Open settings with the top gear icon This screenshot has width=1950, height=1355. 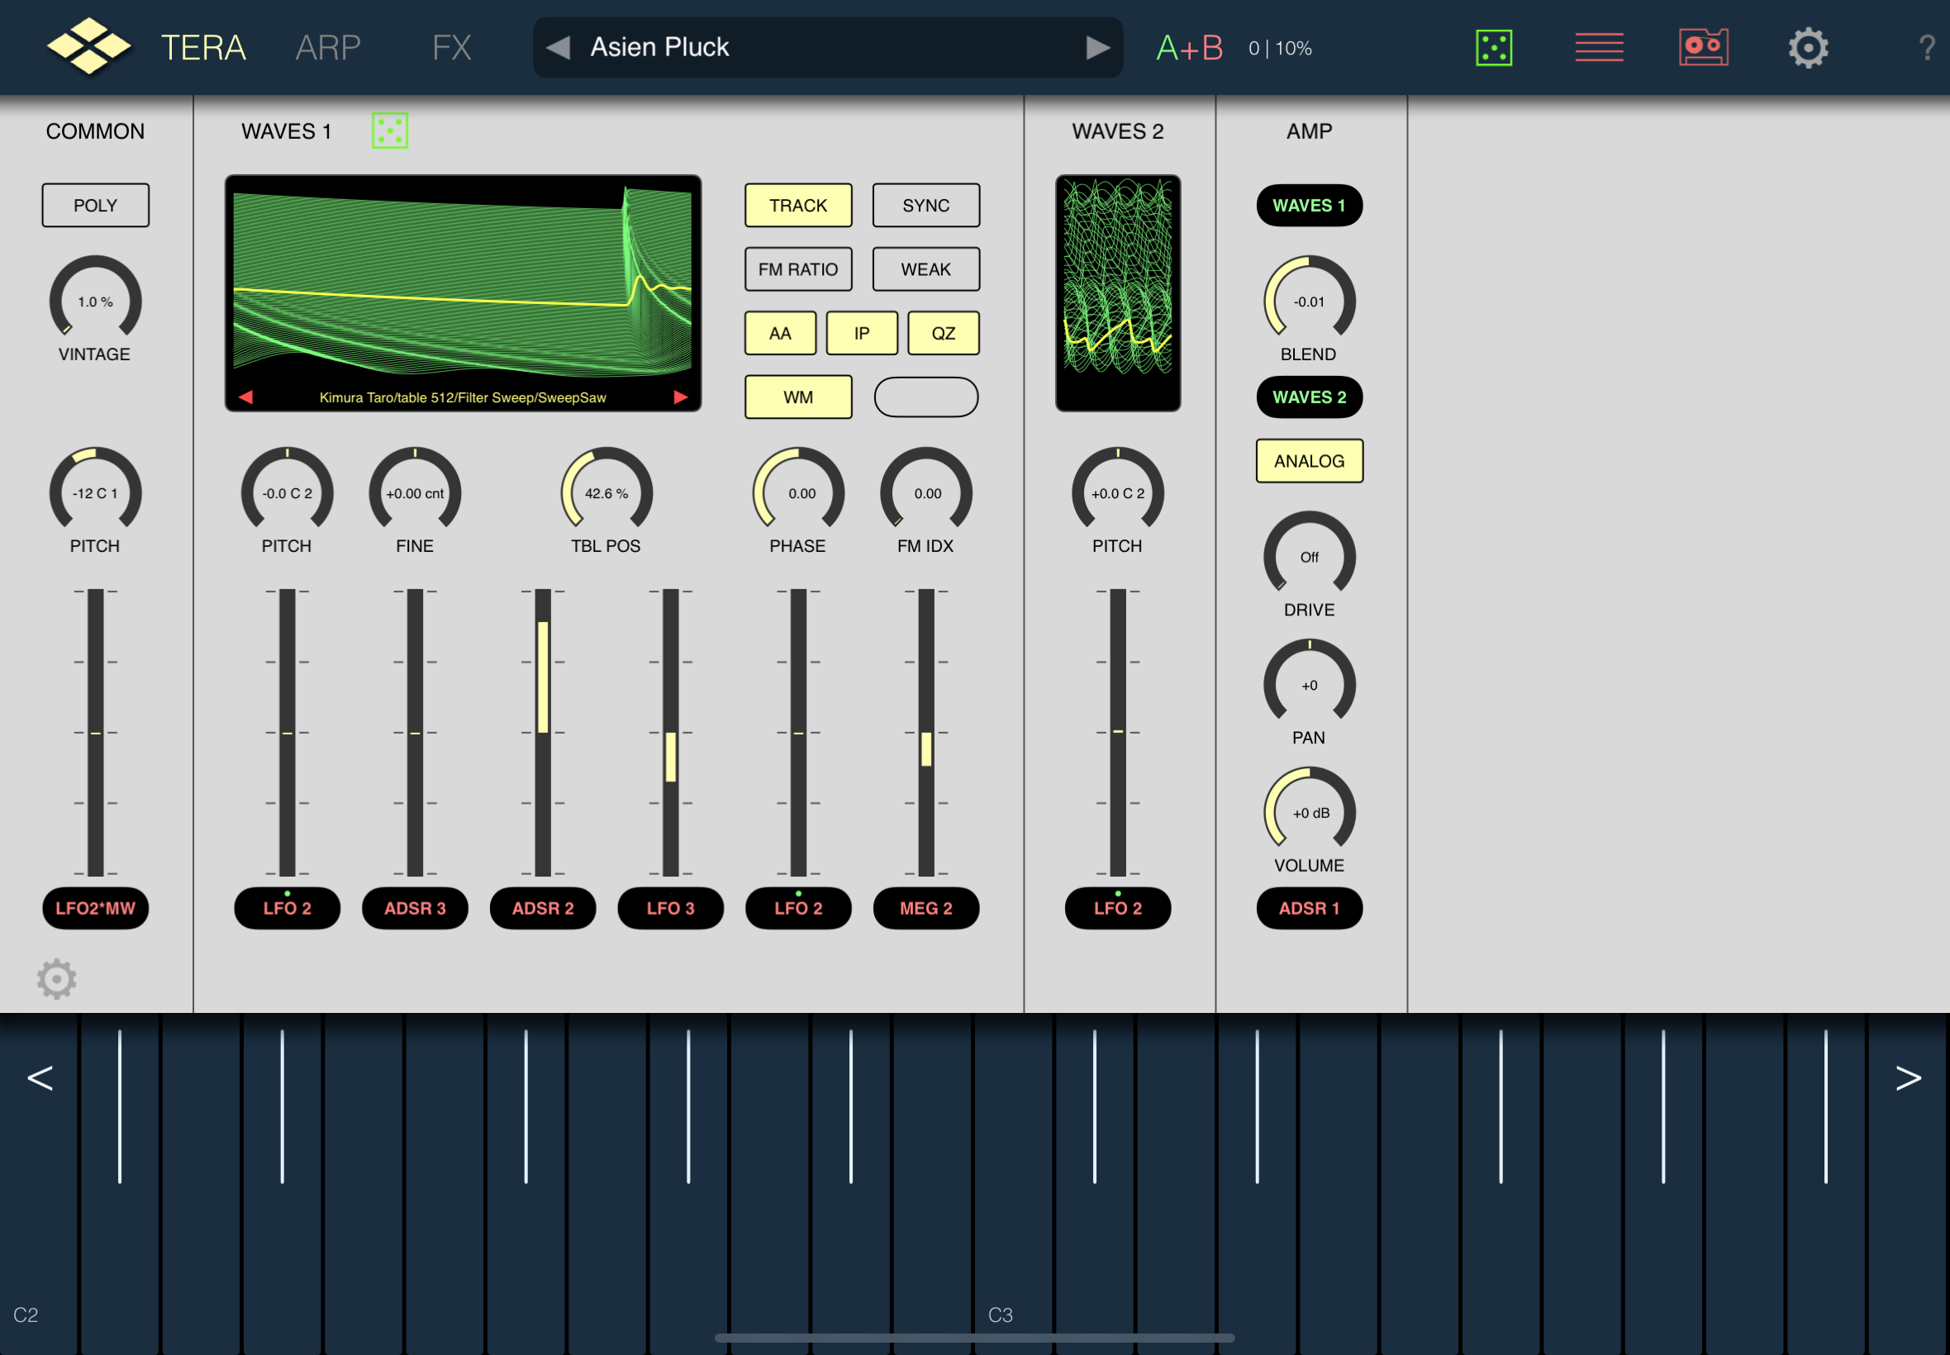click(1808, 48)
